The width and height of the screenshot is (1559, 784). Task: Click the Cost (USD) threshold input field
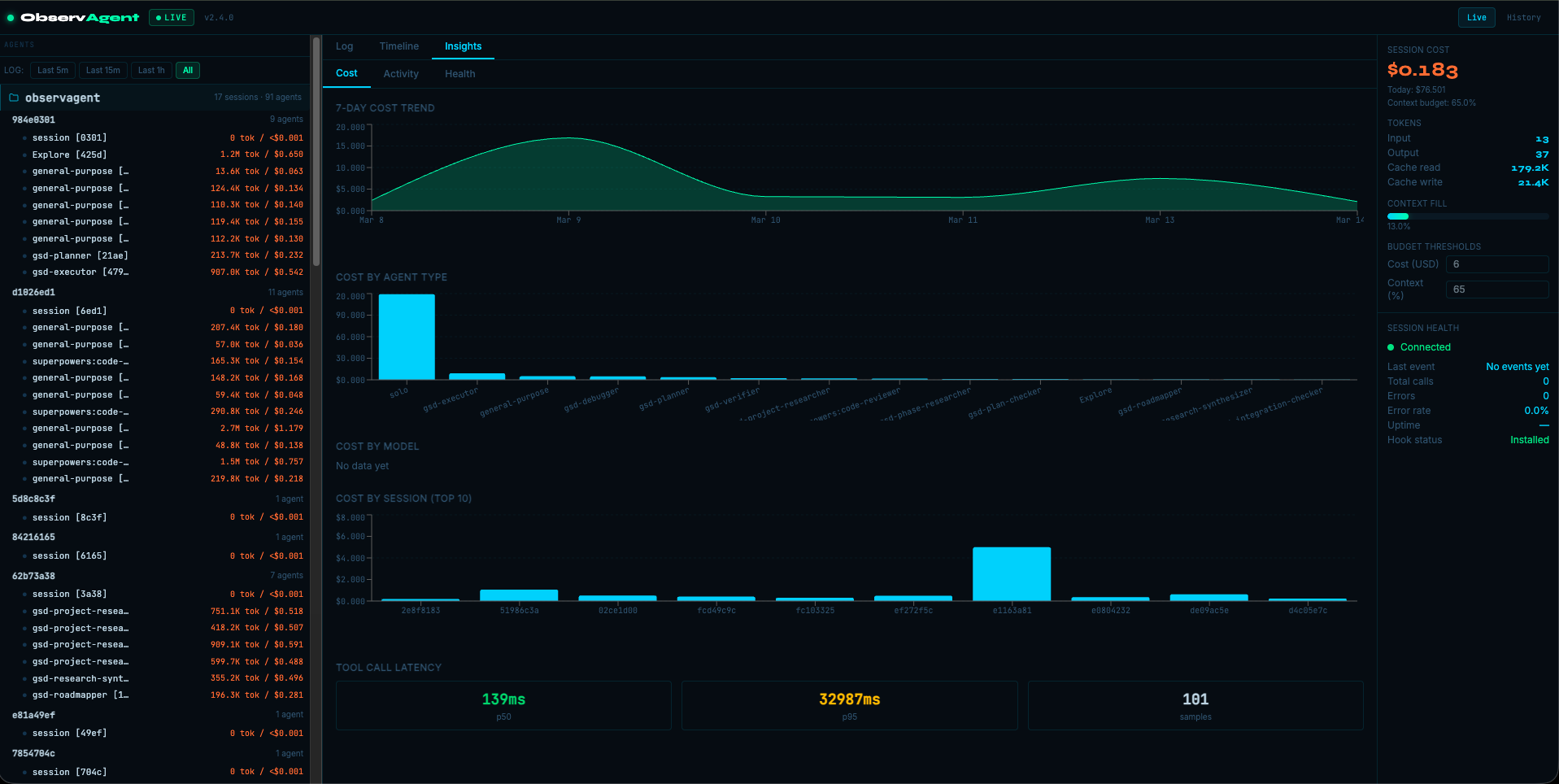(x=1496, y=264)
